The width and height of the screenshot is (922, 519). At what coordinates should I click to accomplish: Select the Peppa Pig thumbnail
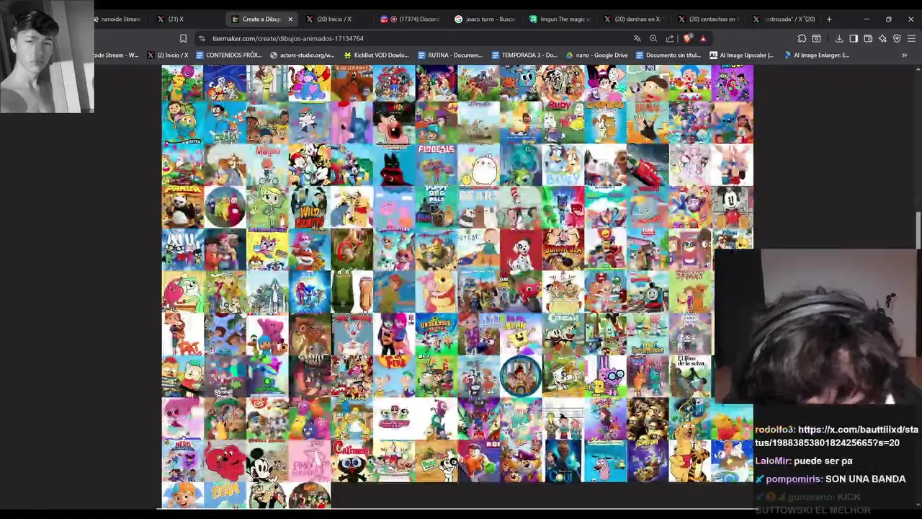click(x=394, y=208)
